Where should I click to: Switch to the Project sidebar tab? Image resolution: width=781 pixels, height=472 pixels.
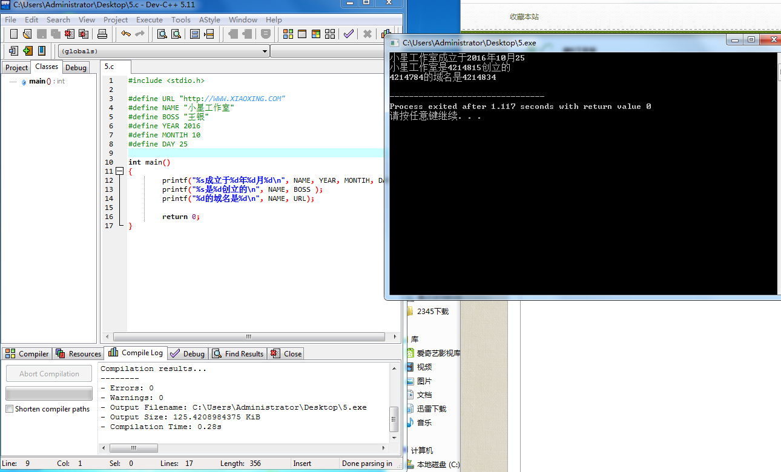pyautogui.click(x=16, y=68)
